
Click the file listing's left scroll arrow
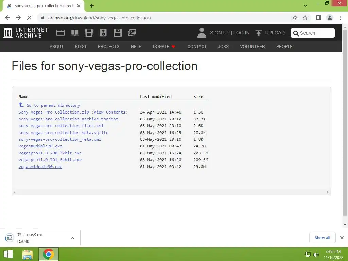coord(14,192)
